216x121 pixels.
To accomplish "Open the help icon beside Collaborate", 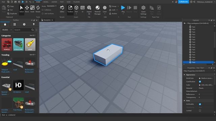I will pyautogui.click(x=191, y=2).
